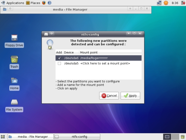Viewport: 186px width, 140px height.
Task: Open ntfs-config window menu drive icon
Action: click(46, 34)
